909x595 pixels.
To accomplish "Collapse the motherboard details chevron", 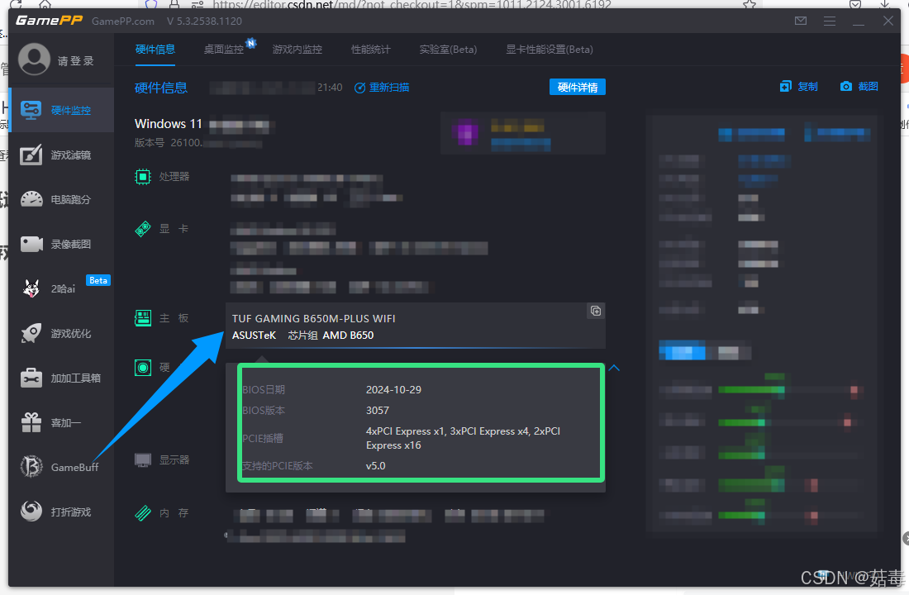I will (615, 368).
